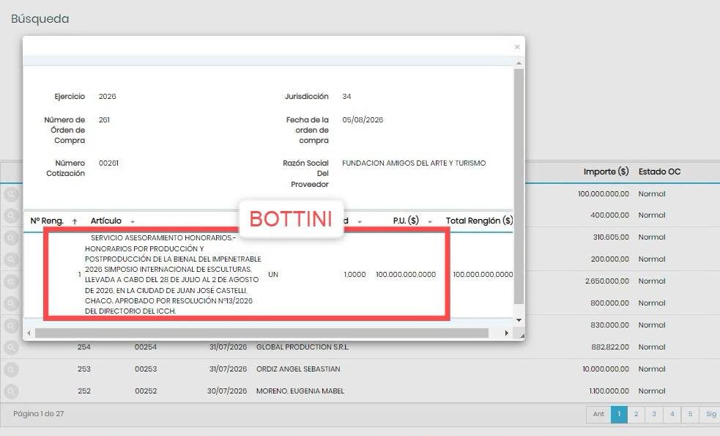Open dropdown arrow left of P.U. ($) header
This screenshot has height=436, width=720.
coord(360,222)
